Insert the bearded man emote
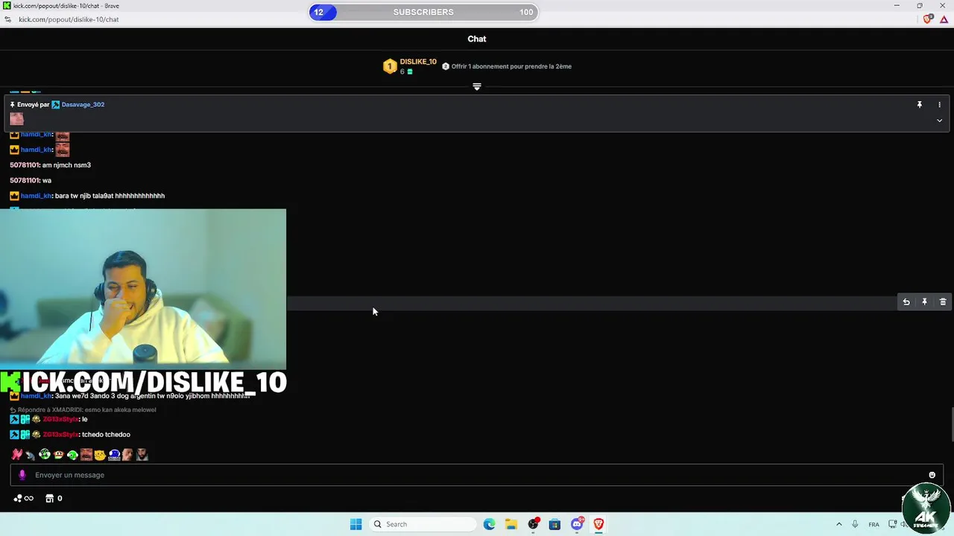The width and height of the screenshot is (954, 536). pos(142,455)
